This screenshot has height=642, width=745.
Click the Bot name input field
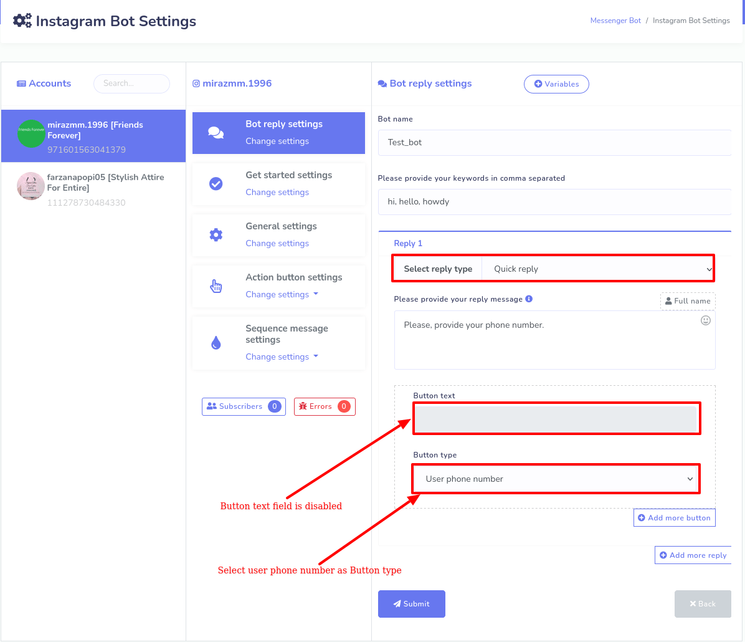tap(554, 143)
